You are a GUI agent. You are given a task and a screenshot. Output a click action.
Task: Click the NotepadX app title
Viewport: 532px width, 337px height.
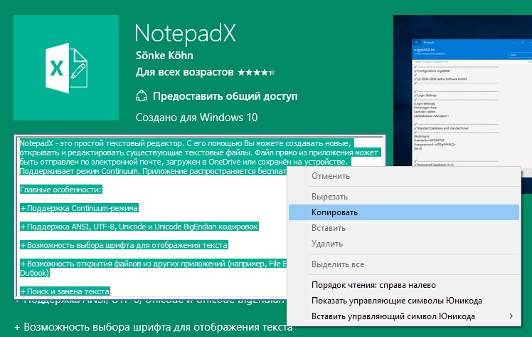(185, 33)
